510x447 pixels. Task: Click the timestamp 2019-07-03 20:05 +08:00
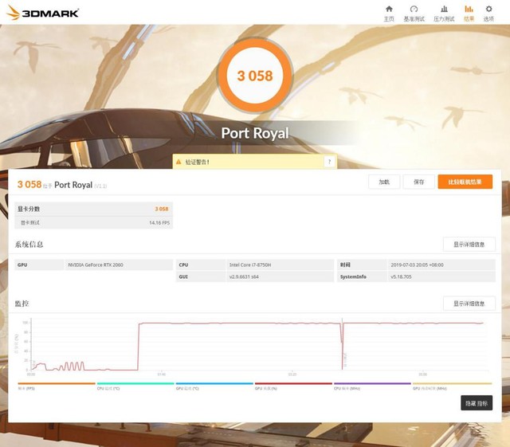coord(418,265)
